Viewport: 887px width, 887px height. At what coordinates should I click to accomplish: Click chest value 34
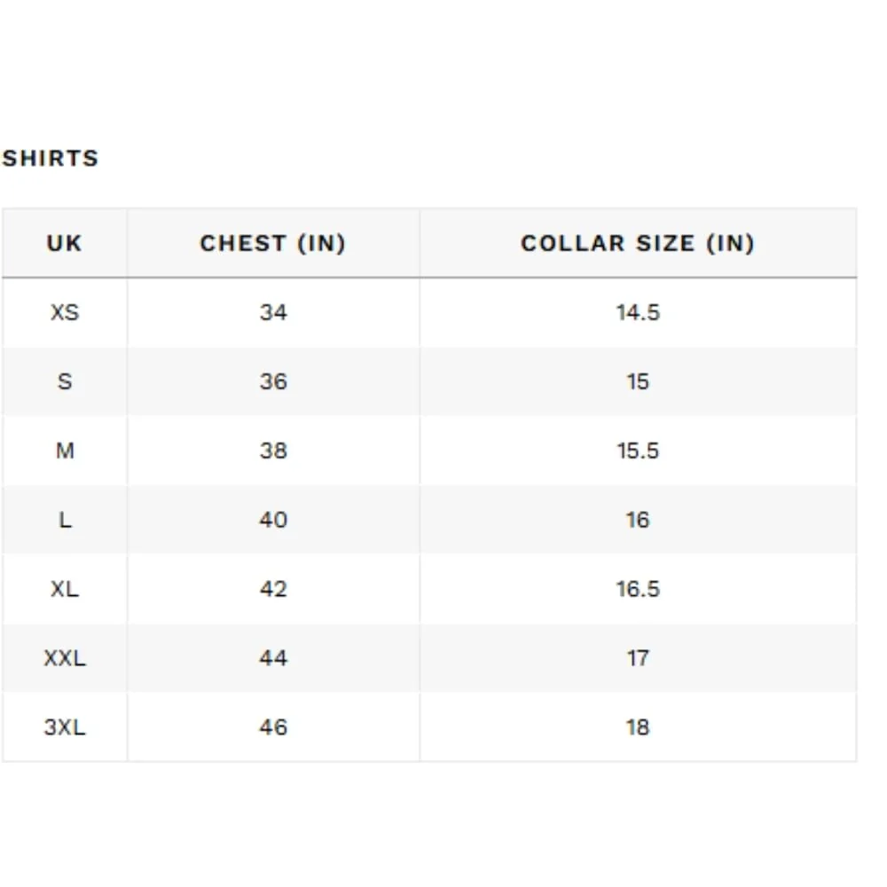273,312
